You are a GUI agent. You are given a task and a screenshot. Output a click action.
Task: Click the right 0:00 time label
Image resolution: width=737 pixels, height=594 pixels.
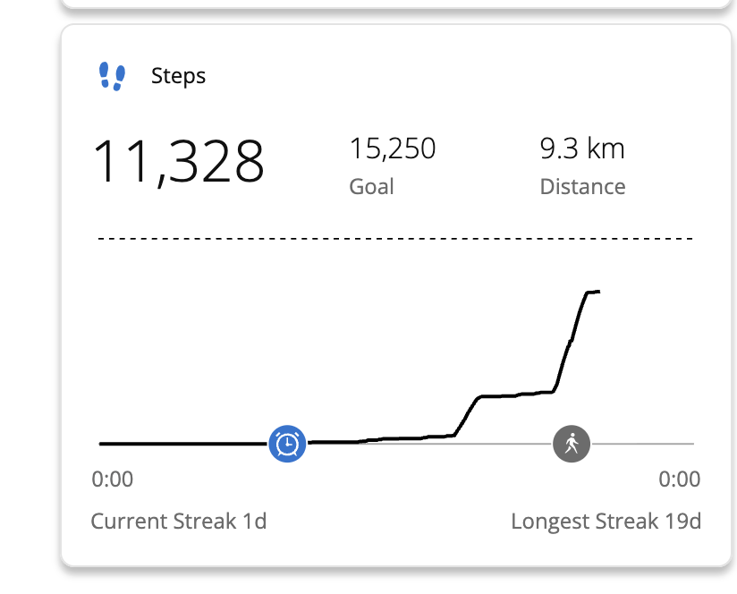[679, 479]
